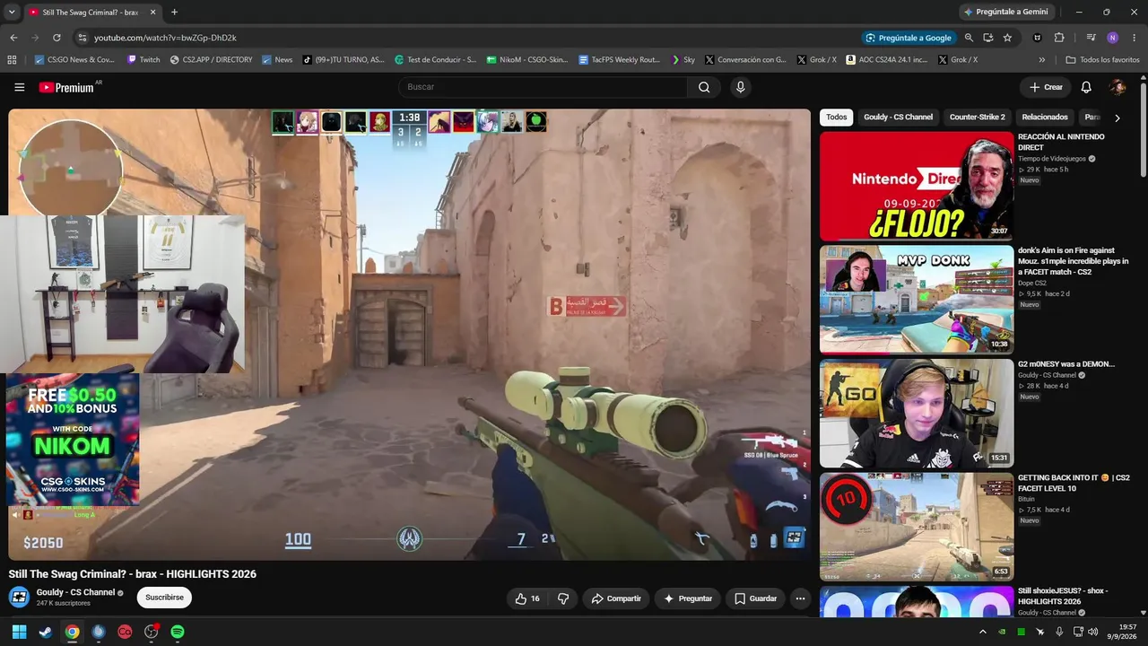
Task: Open more actions ellipsis under video
Action: click(800, 598)
